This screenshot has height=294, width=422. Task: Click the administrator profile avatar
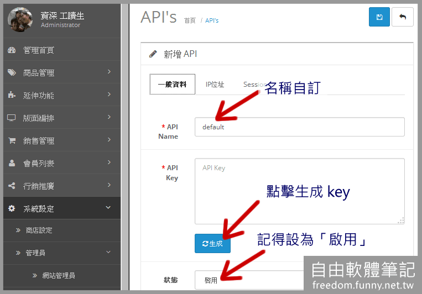click(20, 20)
